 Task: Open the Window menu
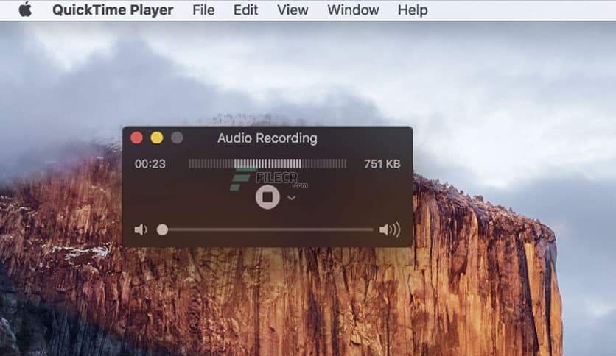(x=353, y=10)
